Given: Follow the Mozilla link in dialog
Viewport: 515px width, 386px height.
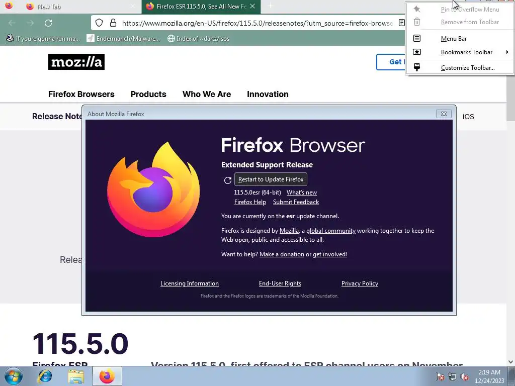Looking at the screenshot, I should 289,230.
